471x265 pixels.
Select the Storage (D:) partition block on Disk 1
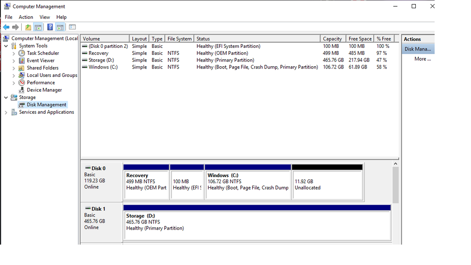(257, 223)
